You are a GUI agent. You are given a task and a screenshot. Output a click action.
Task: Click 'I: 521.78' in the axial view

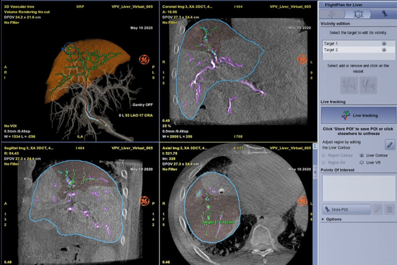(170, 153)
